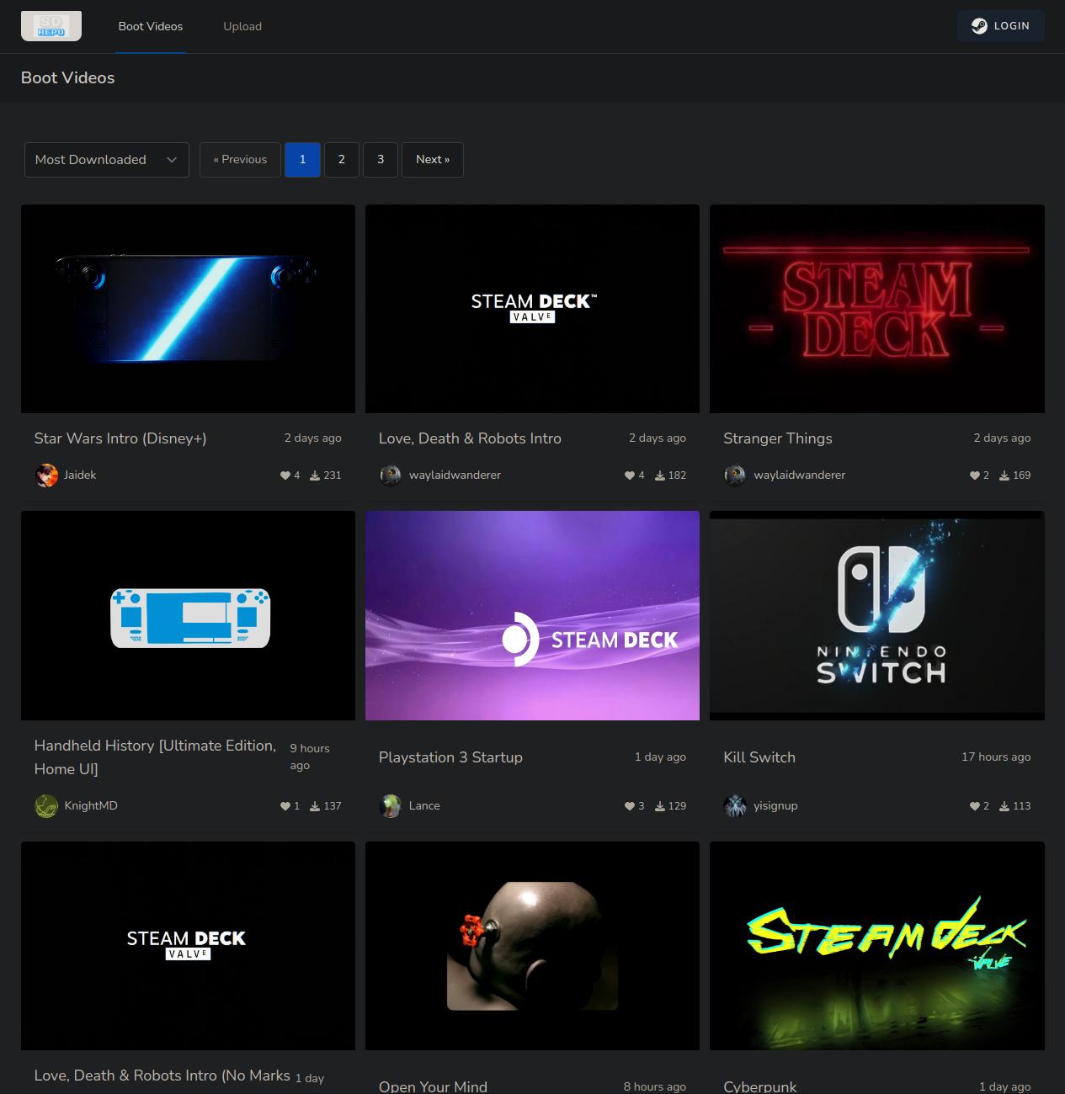
Task: Click the Steam icon in LOGIN button
Action: pyautogui.click(x=979, y=26)
